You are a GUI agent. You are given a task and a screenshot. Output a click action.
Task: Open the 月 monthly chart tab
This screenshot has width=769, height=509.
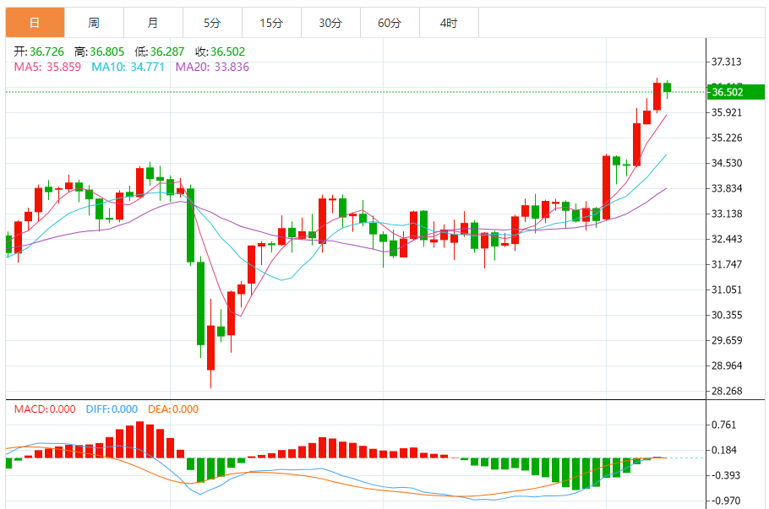pos(153,23)
